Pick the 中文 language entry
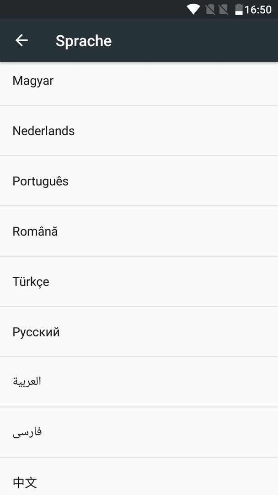This screenshot has height=495, width=278. 139,476
